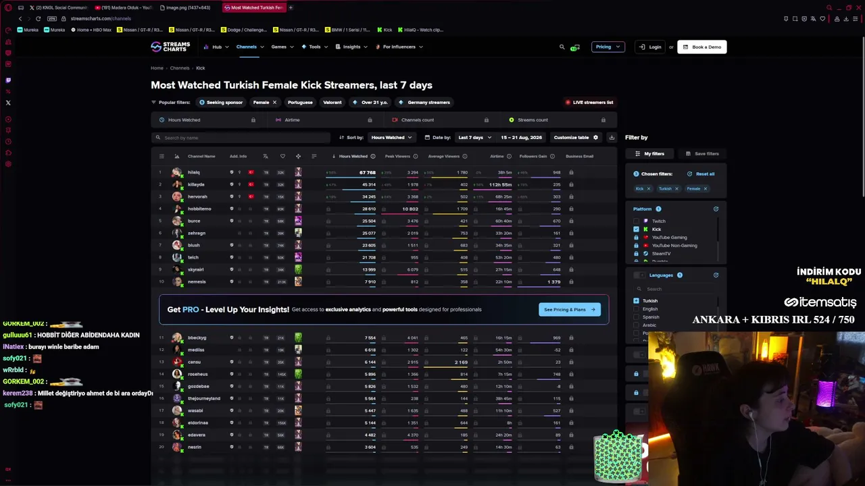Click the locked SteamTV platform checkbox

(636, 254)
